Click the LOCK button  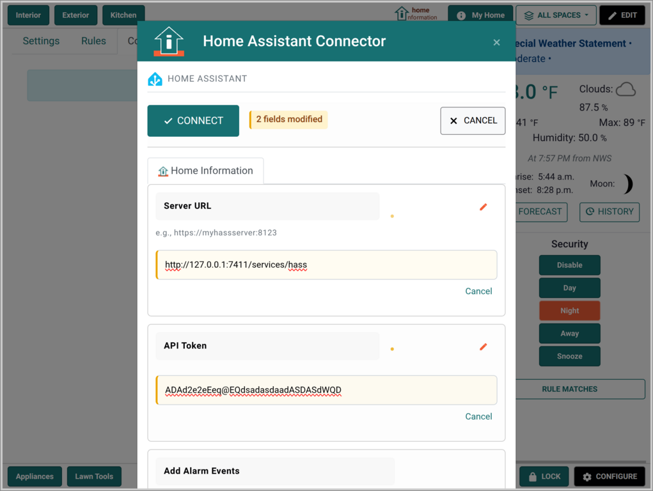tap(544, 476)
